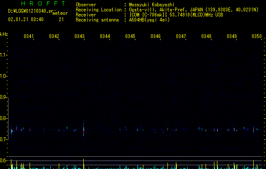Screen dimensions: 266x169
Task: Click the 'Observer' field label
Action: (x=86, y=5)
